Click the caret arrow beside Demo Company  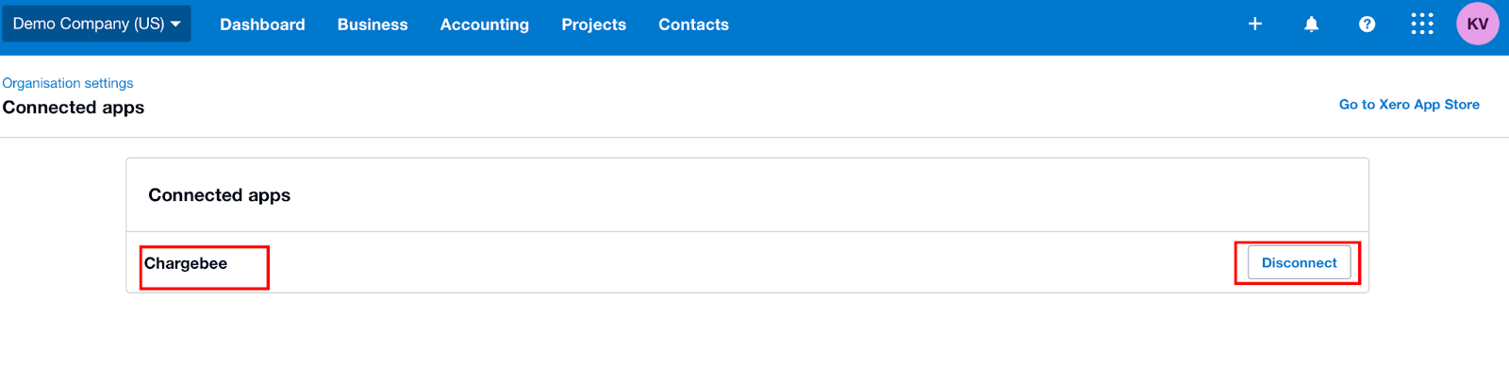pos(175,25)
